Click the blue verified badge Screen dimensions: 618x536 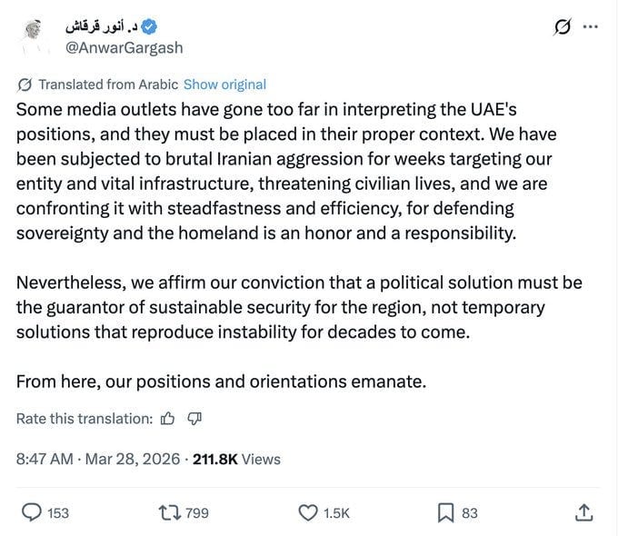click(149, 27)
